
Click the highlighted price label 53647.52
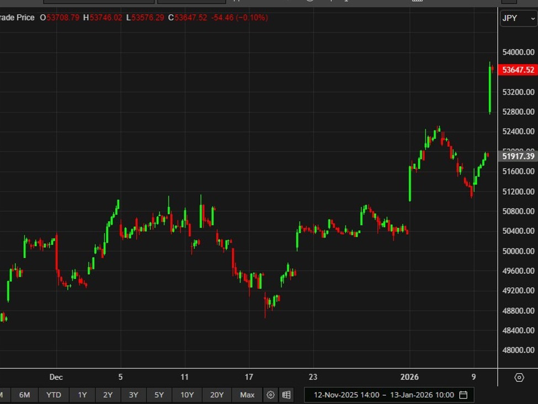tap(518, 70)
